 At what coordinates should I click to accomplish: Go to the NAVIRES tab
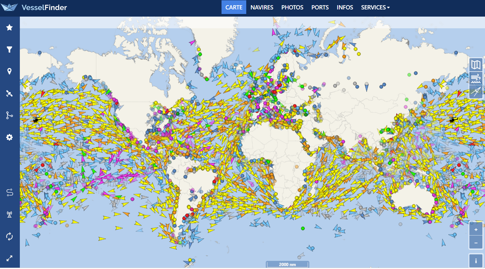coord(262,7)
